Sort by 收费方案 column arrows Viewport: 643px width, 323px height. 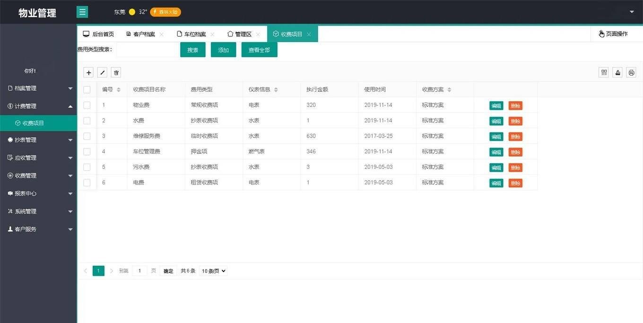tap(450, 89)
